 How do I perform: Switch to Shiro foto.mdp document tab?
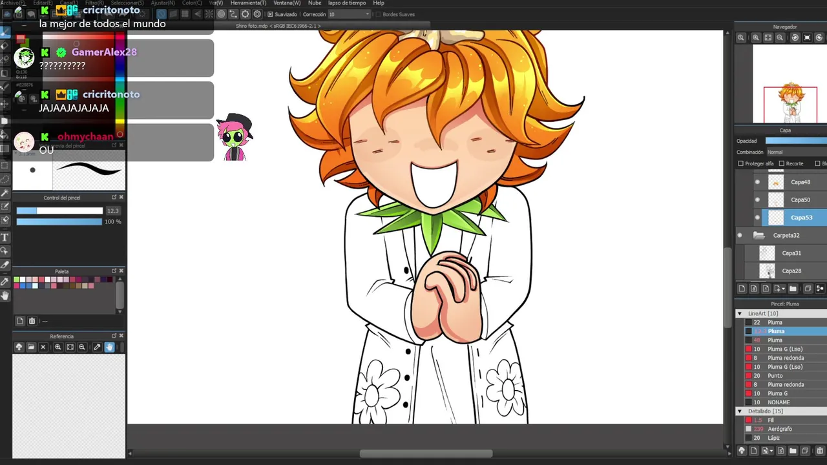click(278, 26)
